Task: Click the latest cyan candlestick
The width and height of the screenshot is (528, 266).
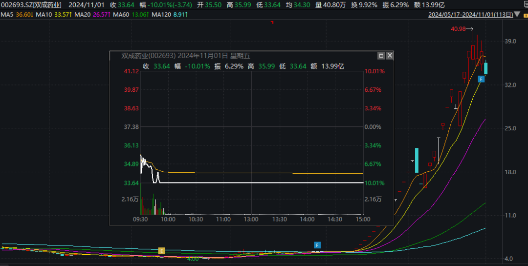Action: [486, 68]
